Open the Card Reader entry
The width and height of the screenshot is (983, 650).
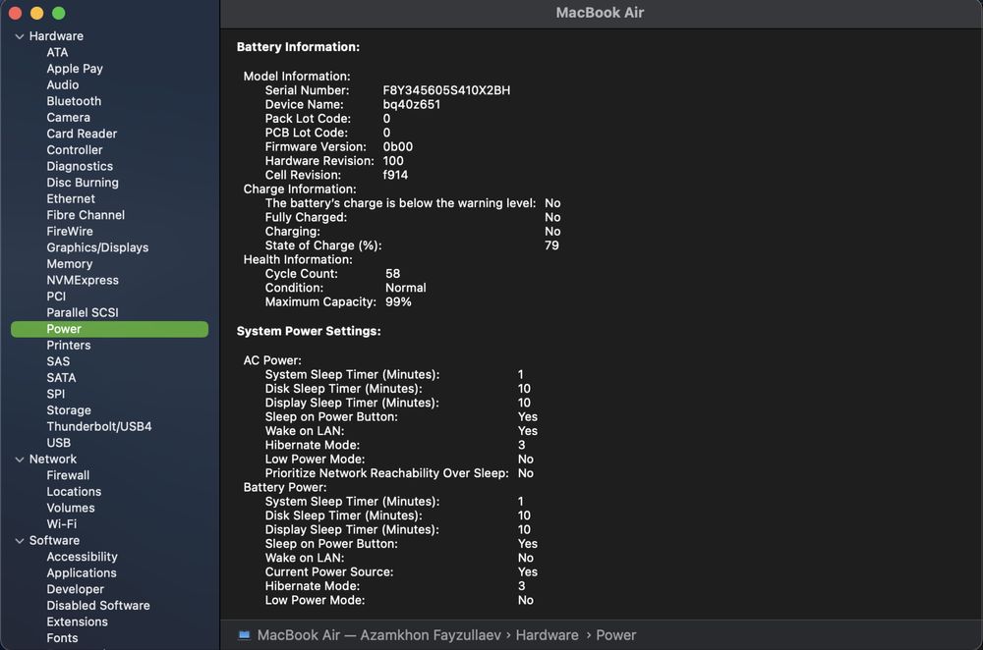point(82,134)
